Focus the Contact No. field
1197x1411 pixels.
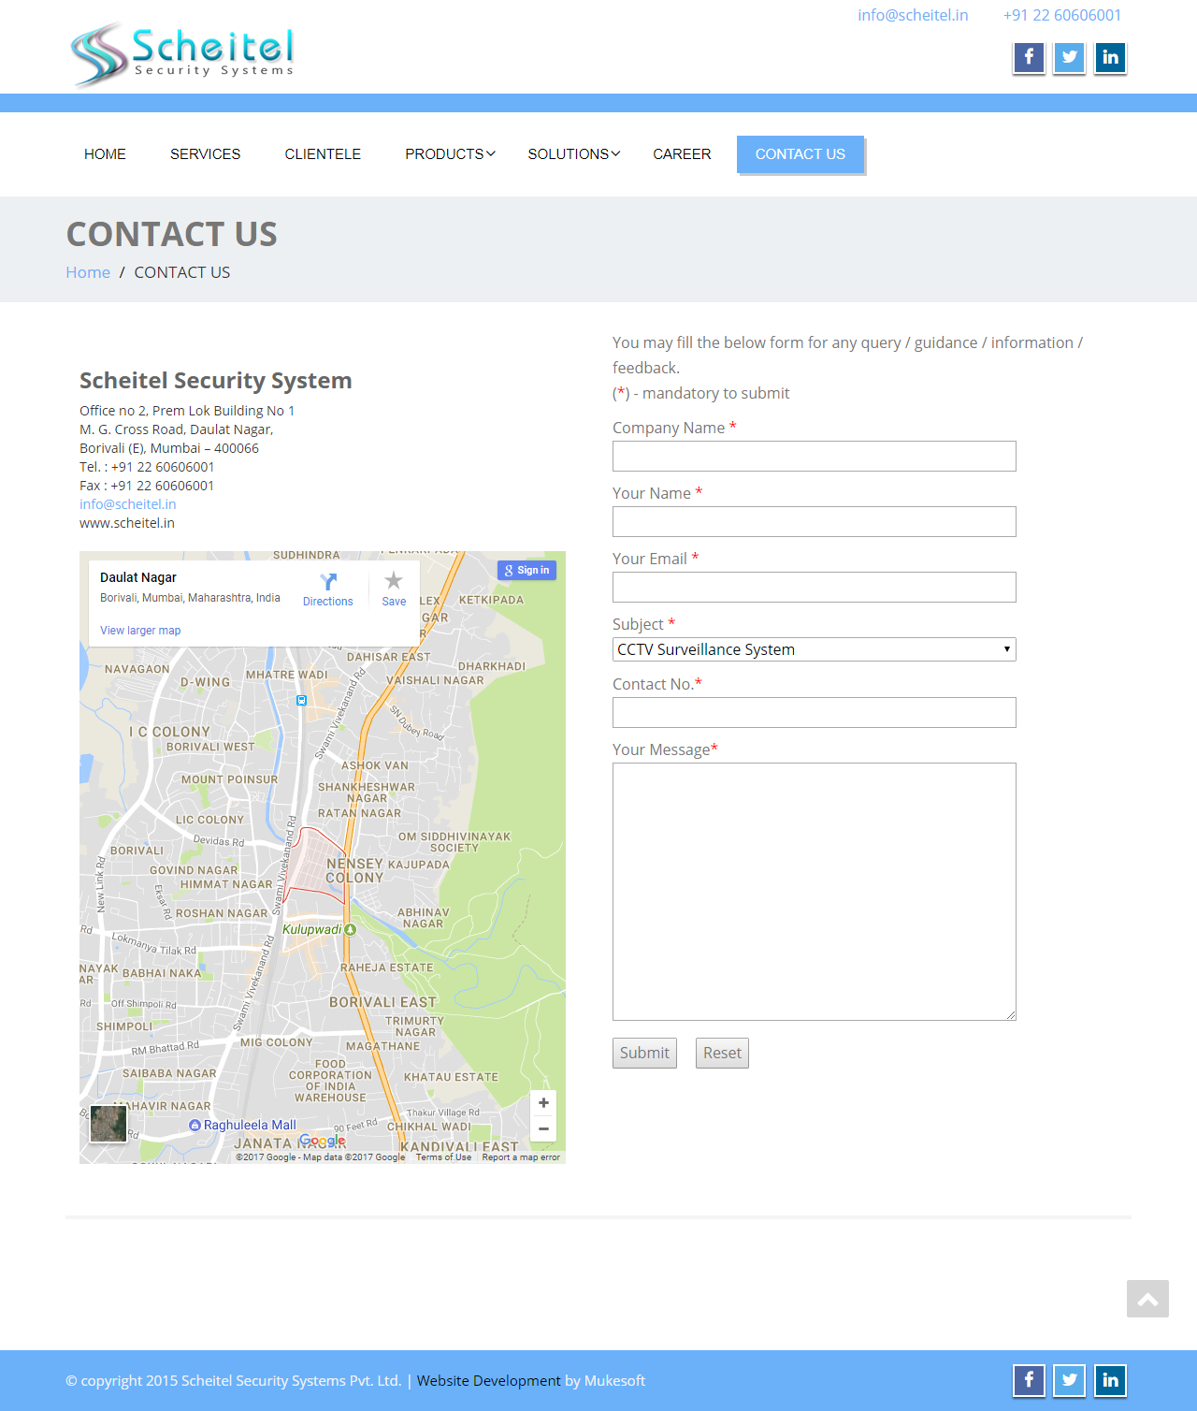815,713
